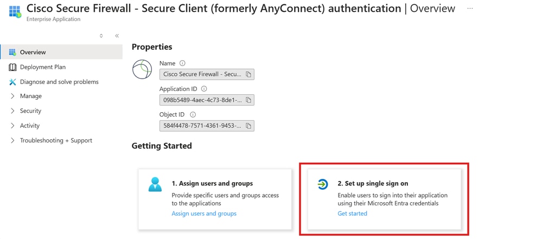Click the '1. Assign users and groups' heading

(212, 183)
